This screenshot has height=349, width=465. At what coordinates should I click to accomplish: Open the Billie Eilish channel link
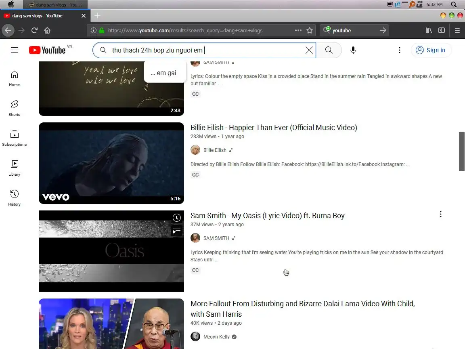215,150
